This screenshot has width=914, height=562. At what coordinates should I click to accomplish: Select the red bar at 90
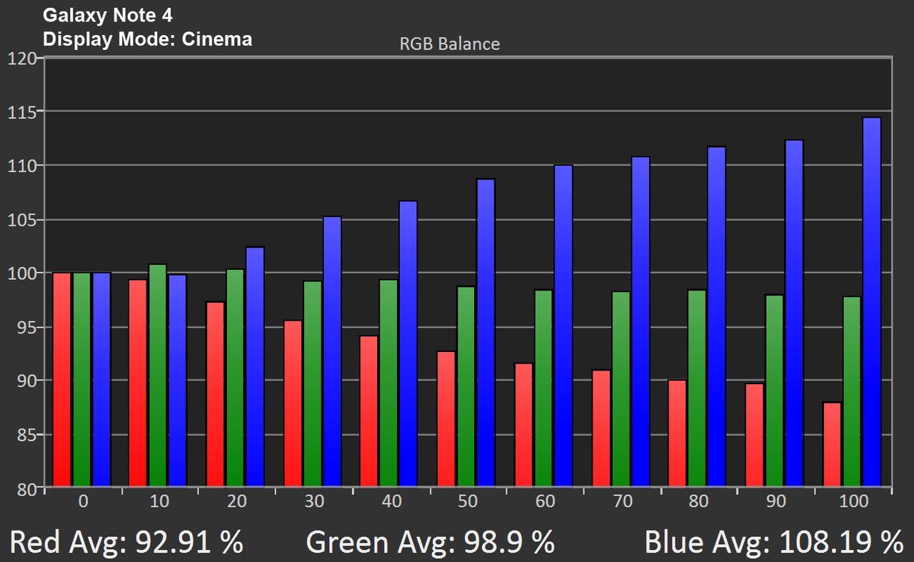coord(755,436)
